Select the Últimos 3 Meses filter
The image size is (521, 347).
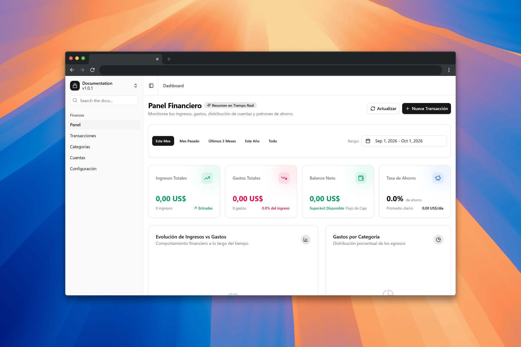222,141
